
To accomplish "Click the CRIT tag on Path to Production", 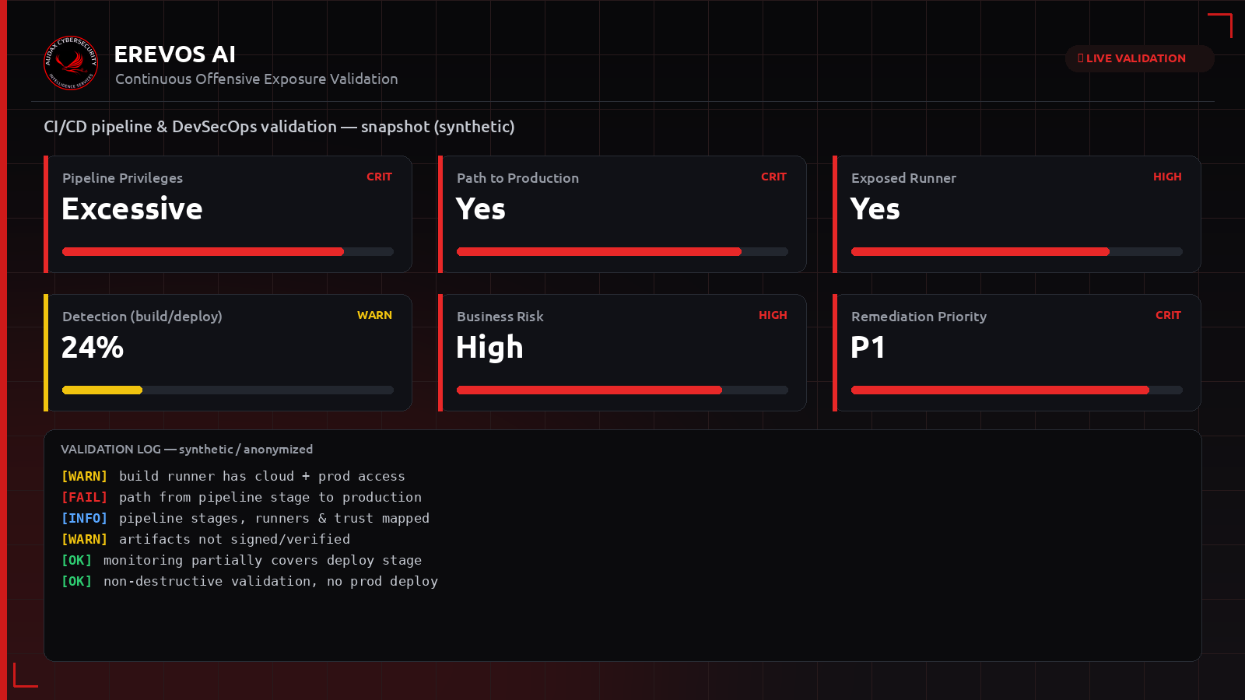I will (x=774, y=177).
